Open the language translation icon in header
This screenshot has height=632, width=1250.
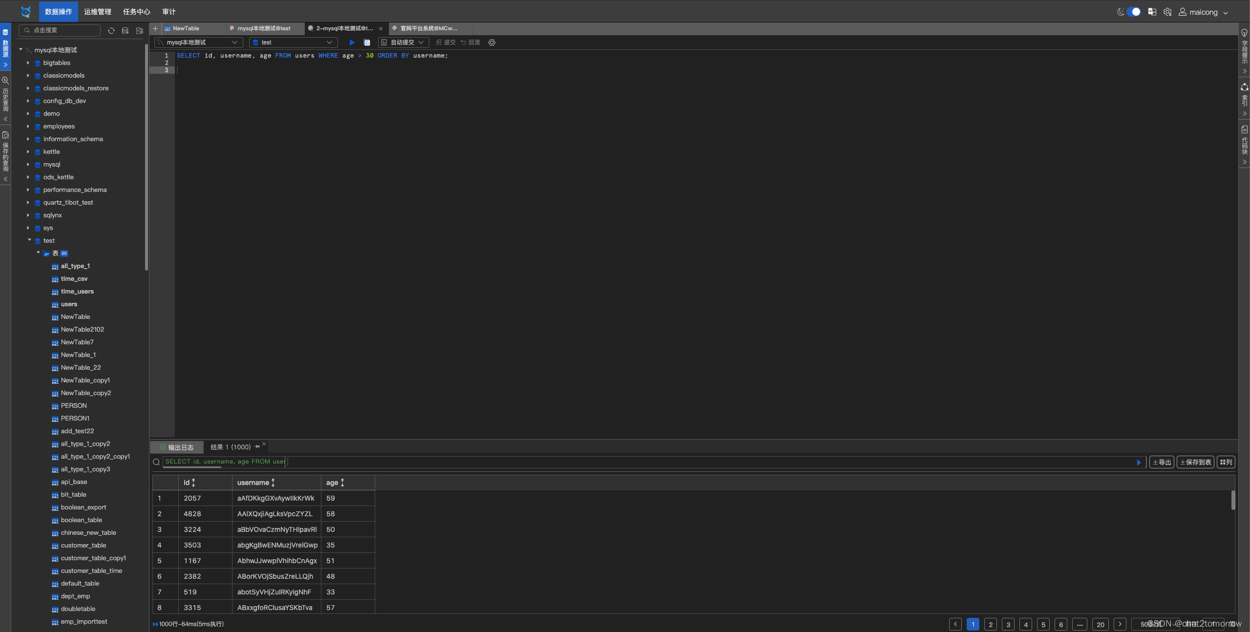click(1152, 12)
